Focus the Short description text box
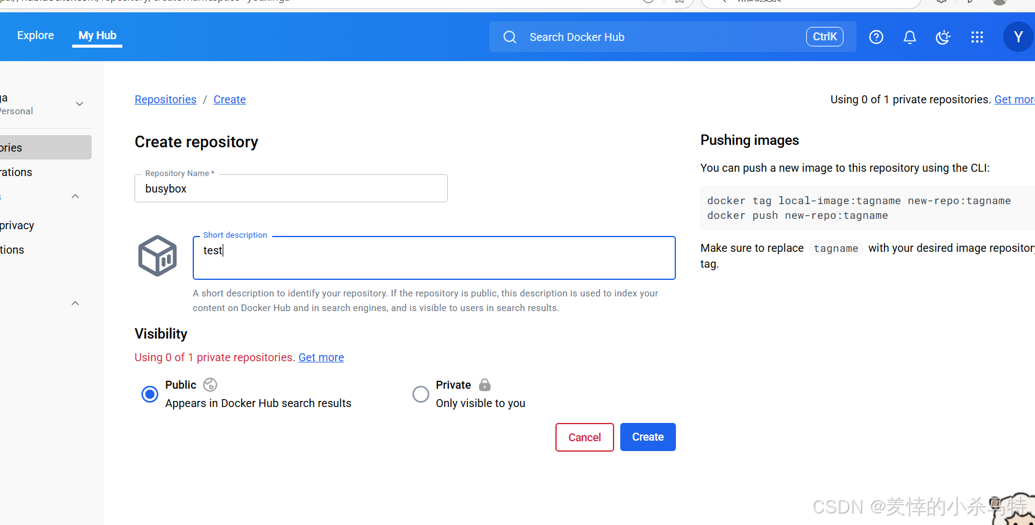1035x525 pixels. [x=434, y=258]
